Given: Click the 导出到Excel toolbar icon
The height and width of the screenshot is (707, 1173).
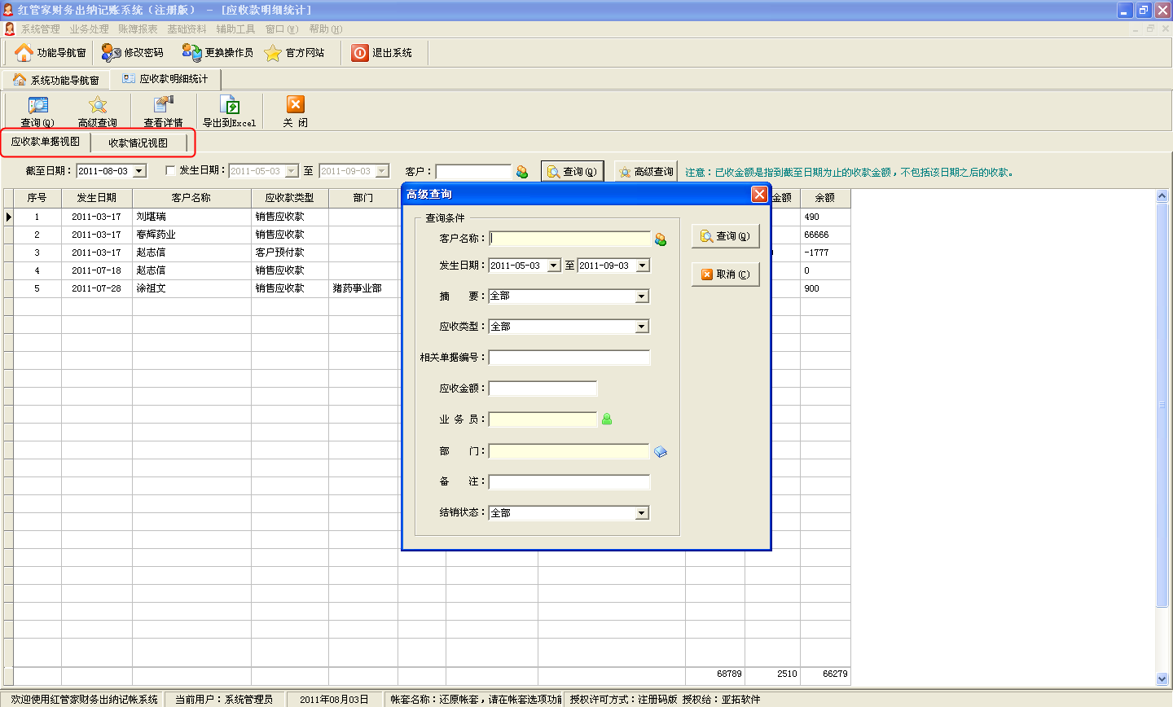Looking at the screenshot, I should coord(230,106).
